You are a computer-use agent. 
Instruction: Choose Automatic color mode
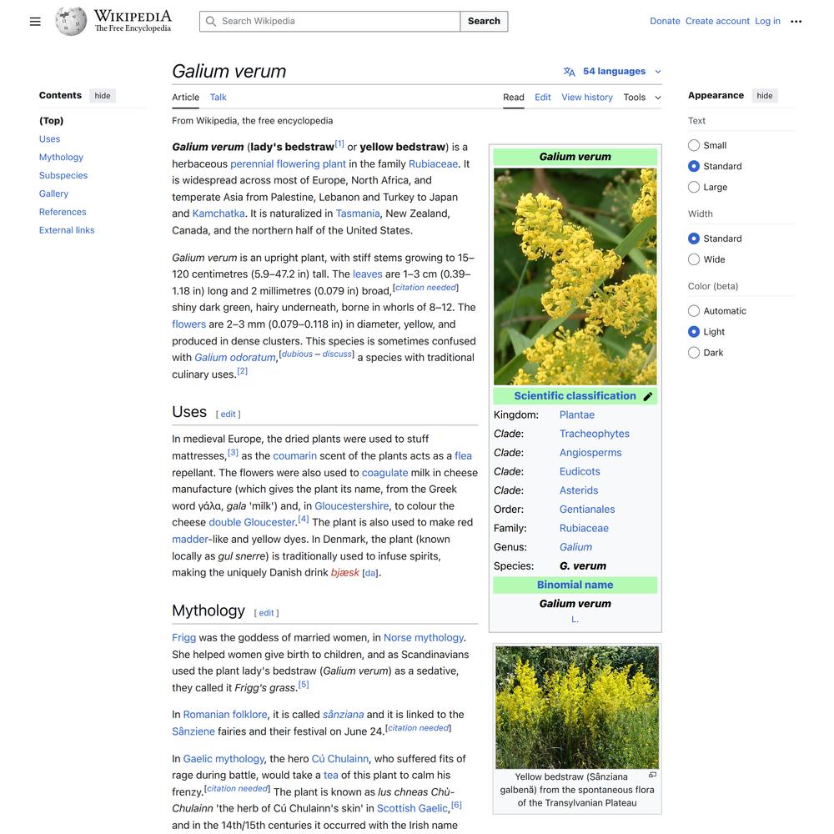pyautogui.click(x=694, y=310)
